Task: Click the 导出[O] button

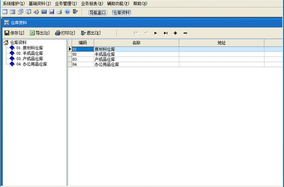Action: [39, 33]
